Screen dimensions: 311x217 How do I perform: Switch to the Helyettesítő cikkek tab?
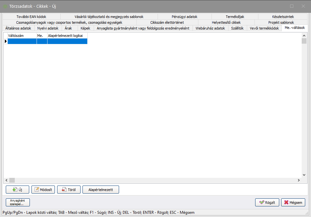[226, 22]
